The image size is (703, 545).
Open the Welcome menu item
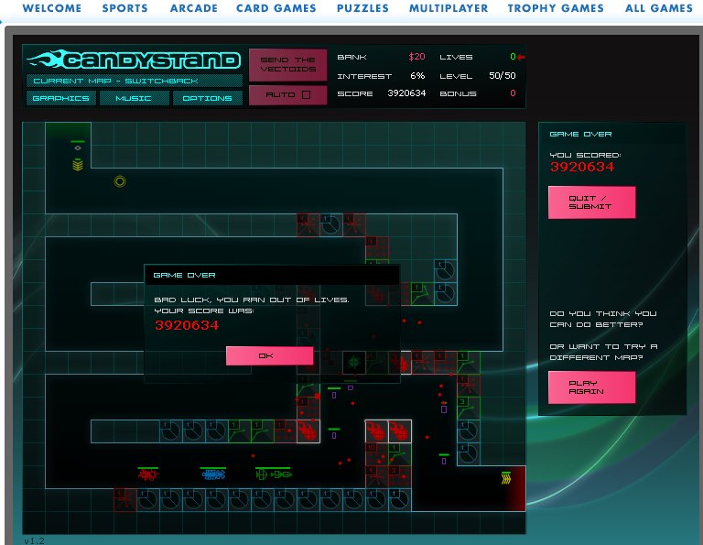52,8
